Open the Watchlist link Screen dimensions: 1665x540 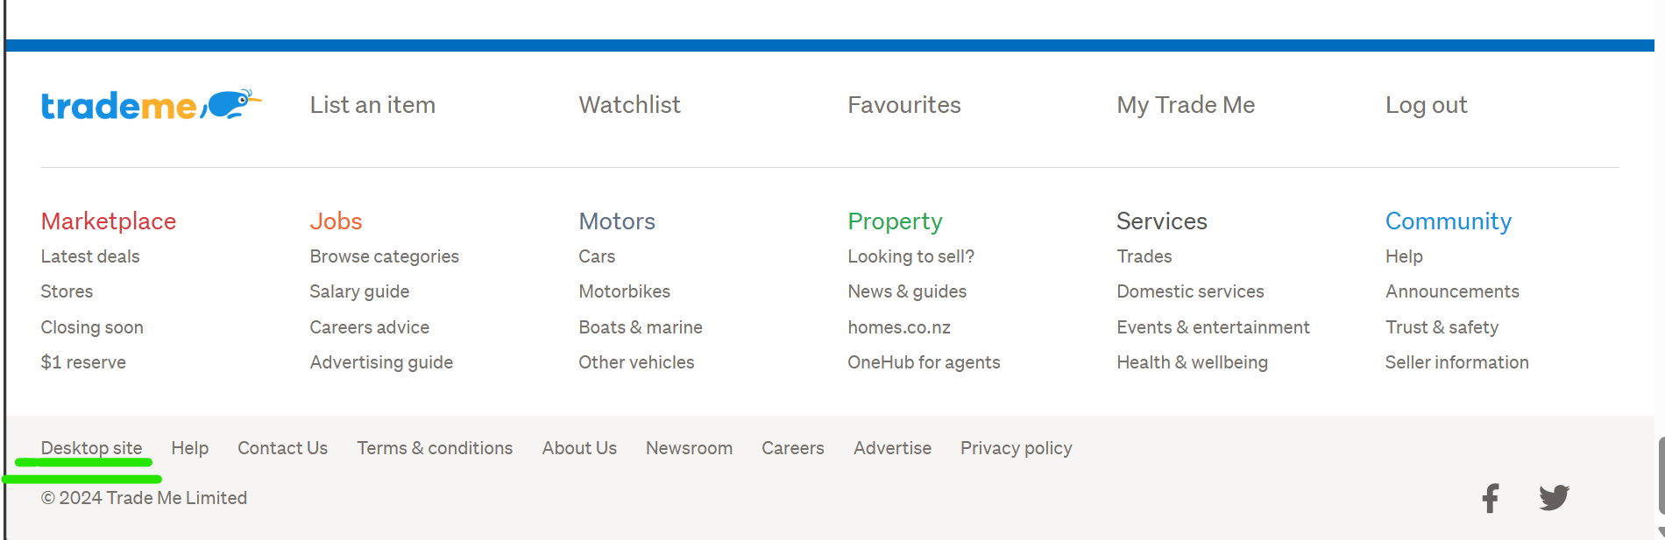(629, 105)
